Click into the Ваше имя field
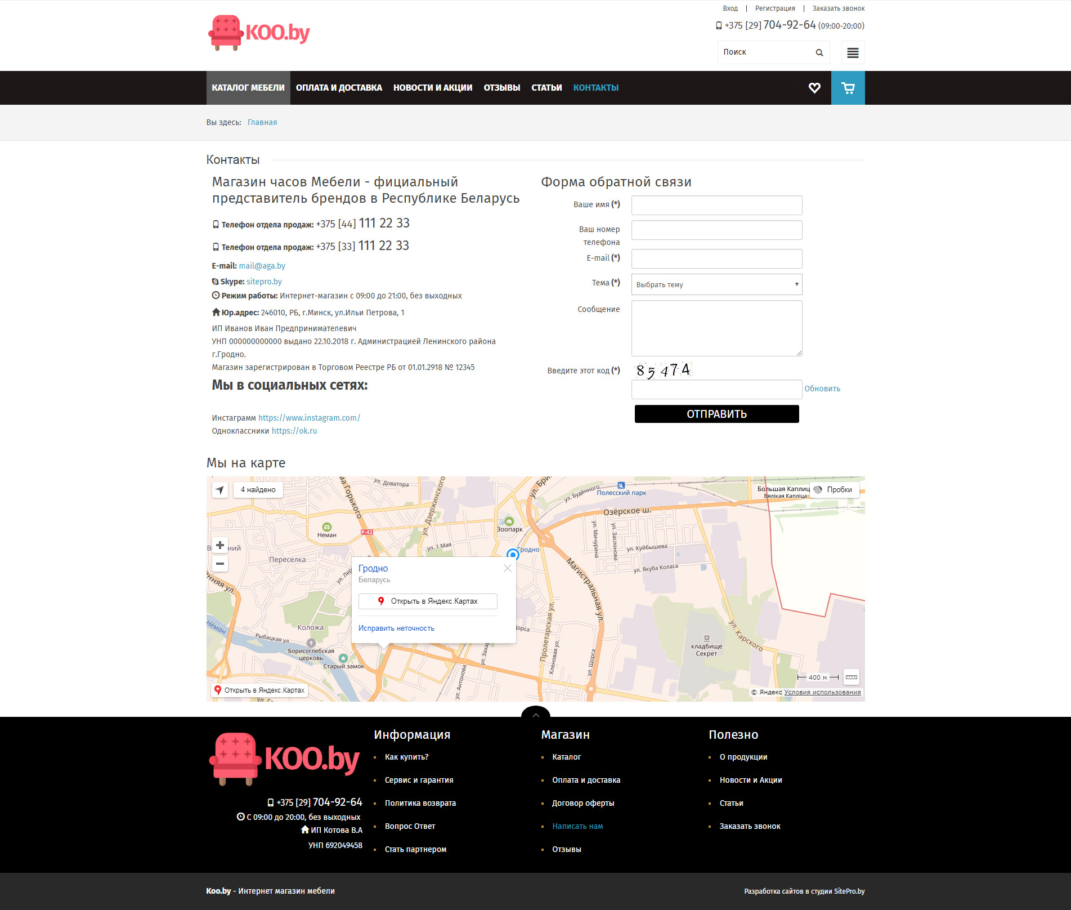Image resolution: width=1071 pixels, height=910 pixels. (716, 205)
